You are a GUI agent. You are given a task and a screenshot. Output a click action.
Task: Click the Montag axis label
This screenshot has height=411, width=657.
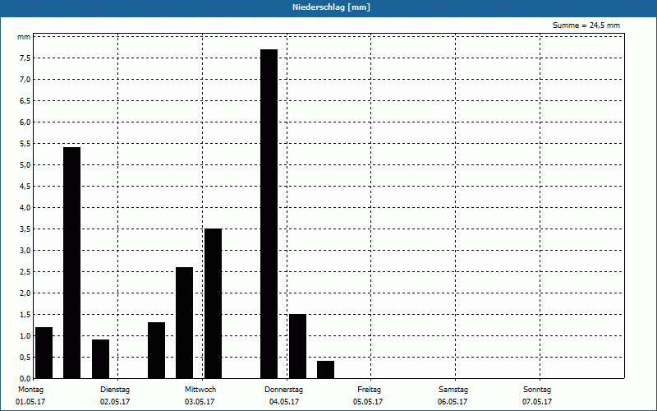[30, 390]
